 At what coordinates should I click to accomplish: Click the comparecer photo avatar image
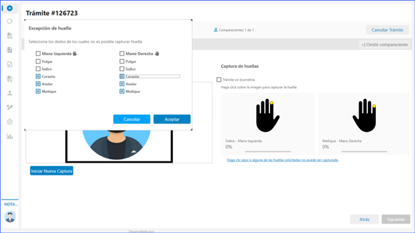[x=116, y=145]
